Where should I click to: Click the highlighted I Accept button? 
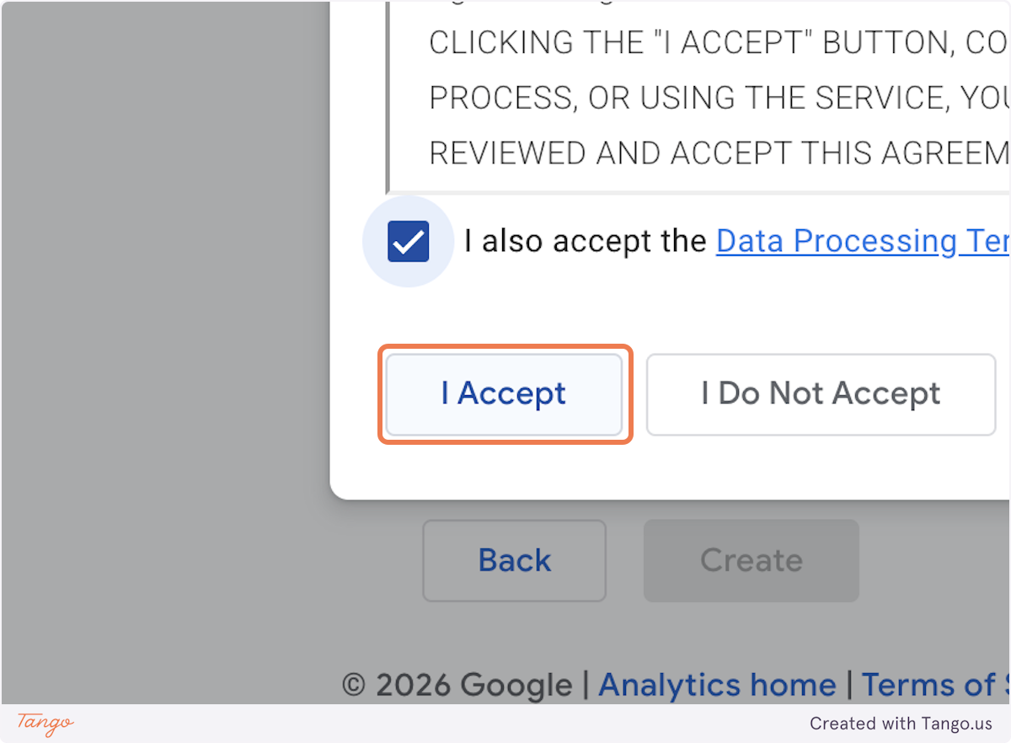(504, 393)
